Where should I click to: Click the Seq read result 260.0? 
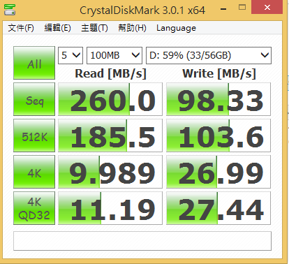[x=110, y=99]
